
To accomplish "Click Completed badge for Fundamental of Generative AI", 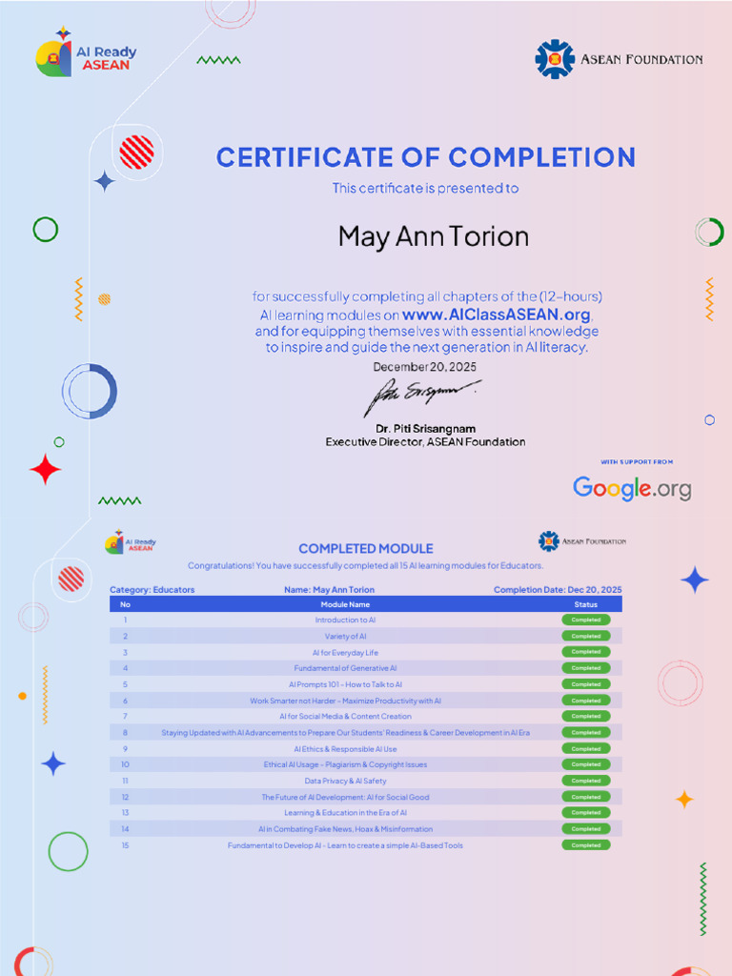I will click(586, 668).
